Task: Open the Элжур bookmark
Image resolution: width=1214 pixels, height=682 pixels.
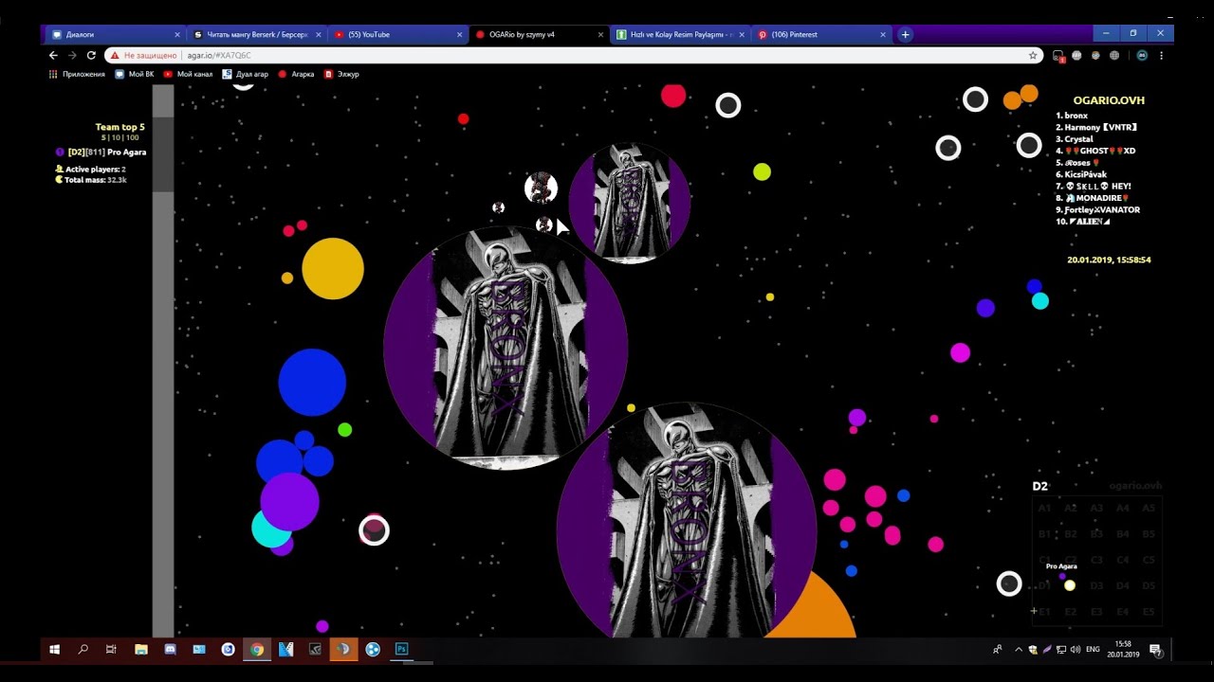Action: [341, 74]
